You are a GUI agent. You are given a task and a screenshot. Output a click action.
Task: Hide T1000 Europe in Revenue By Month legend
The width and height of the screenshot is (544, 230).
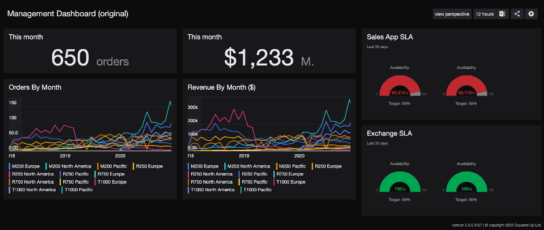coord(289,182)
